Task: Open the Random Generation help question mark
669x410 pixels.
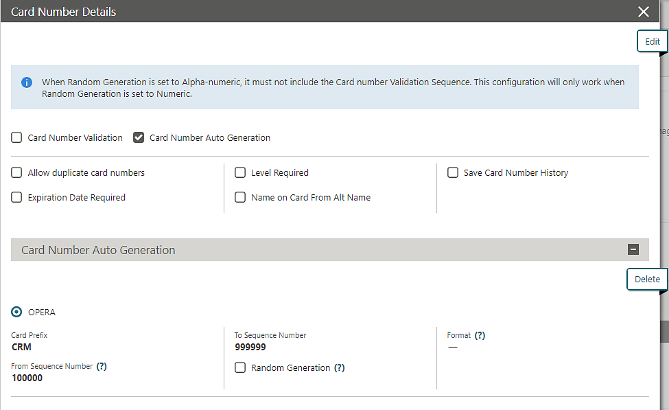Action: 339,367
